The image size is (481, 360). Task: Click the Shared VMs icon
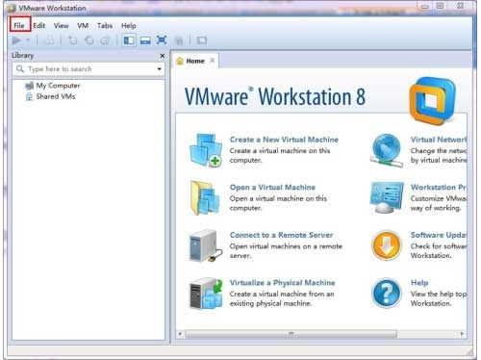coord(29,96)
